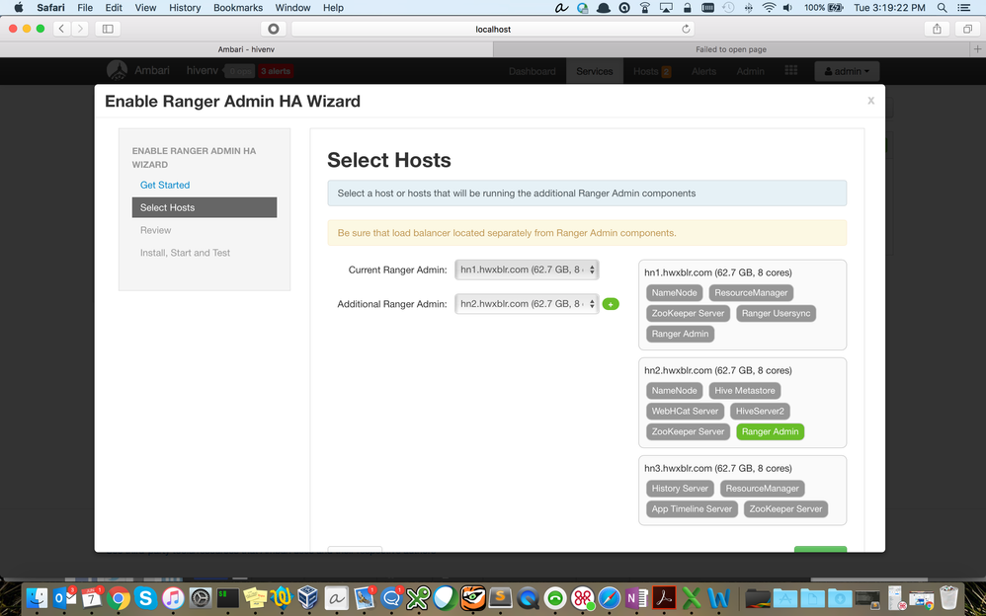986x616 pixels.
Task: Reload the page in address bar
Action: click(686, 29)
